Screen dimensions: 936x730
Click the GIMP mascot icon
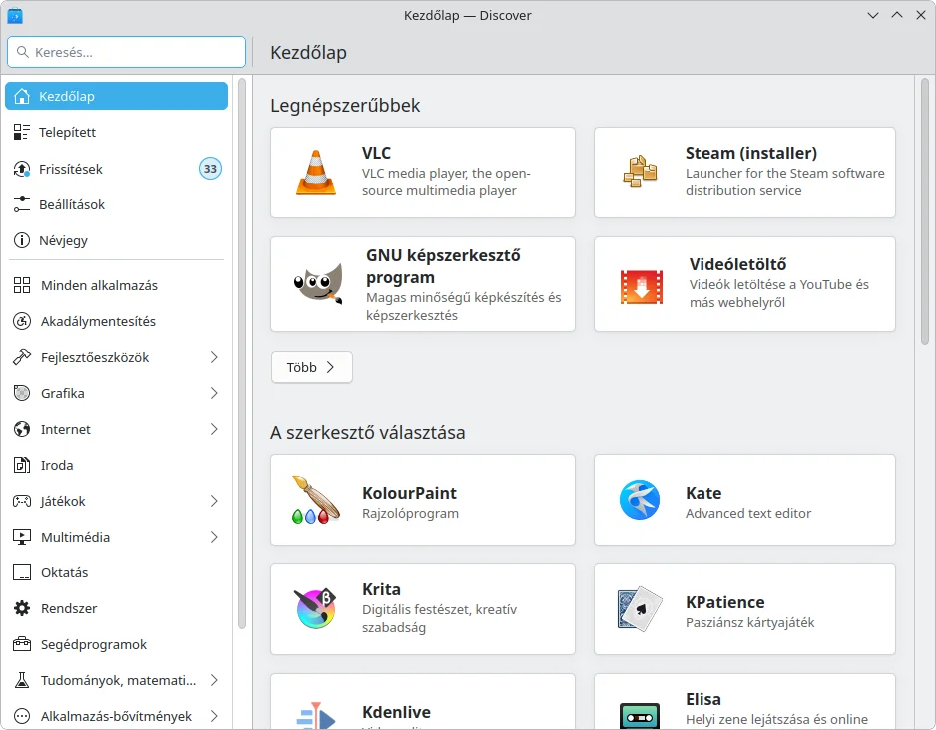[x=318, y=284]
